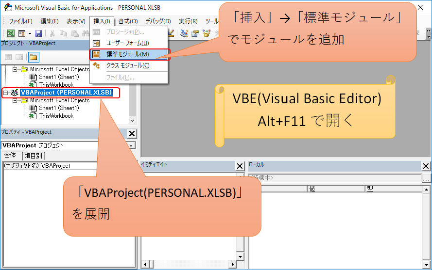This screenshot has height=270, width=432.
Task: Close the イミディエイト window
Action: pos(240,166)
